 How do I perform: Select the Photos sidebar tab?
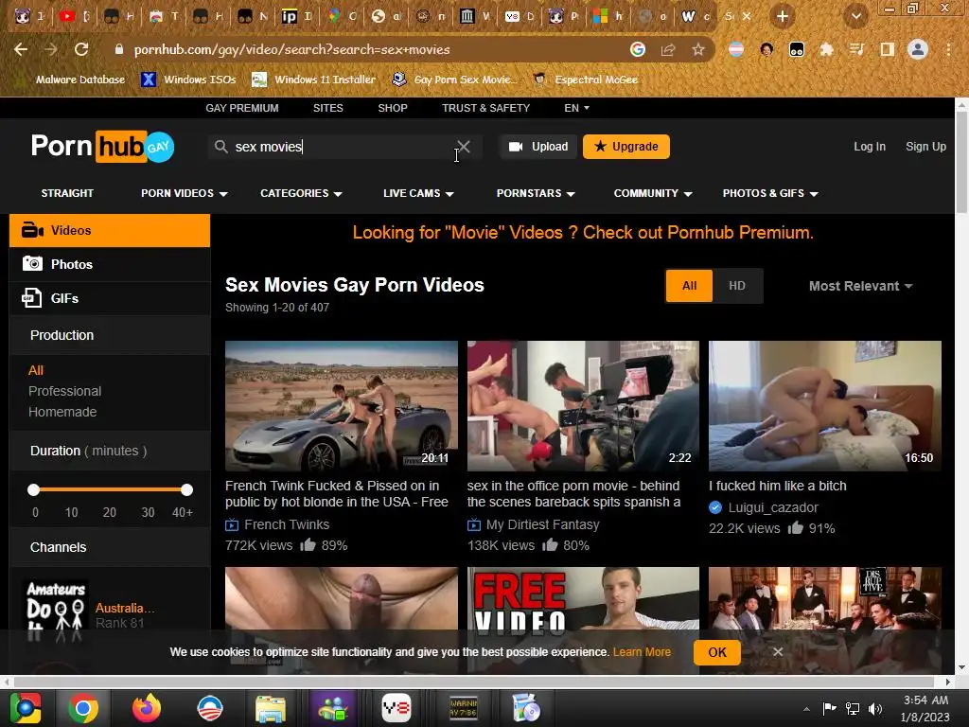[x=110, y=264]
